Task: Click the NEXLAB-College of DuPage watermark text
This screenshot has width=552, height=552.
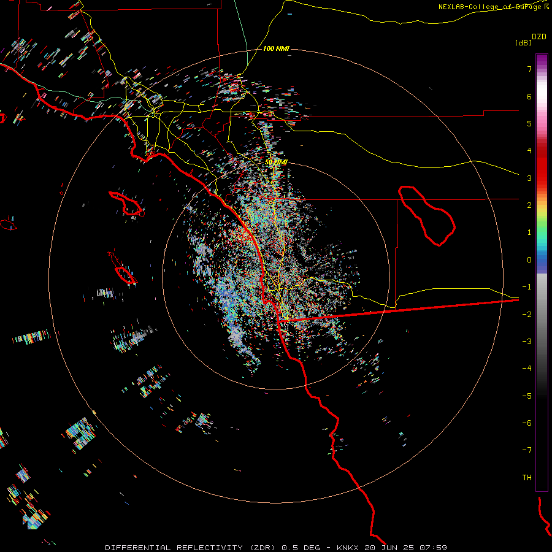Action: [493, 7]
